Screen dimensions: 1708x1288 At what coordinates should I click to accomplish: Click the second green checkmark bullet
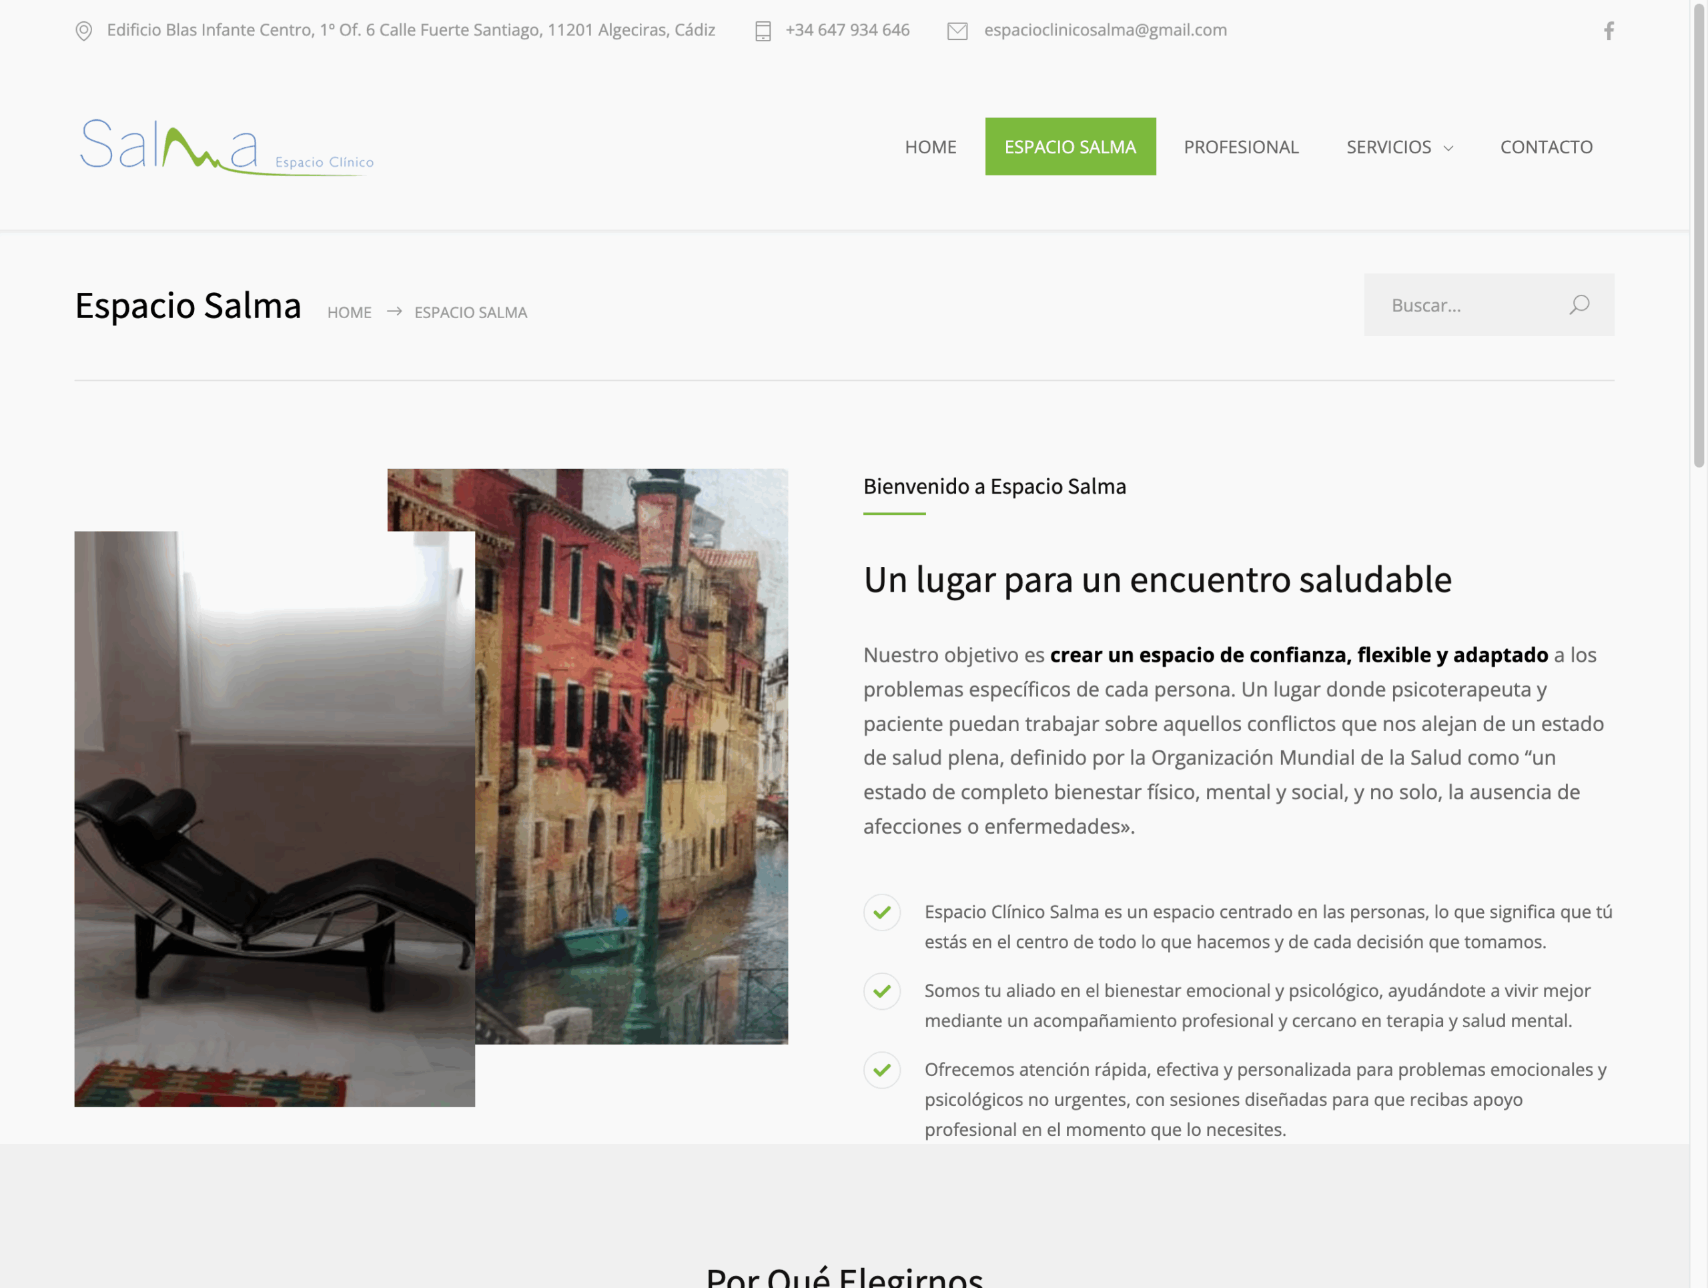coord(882,991)
